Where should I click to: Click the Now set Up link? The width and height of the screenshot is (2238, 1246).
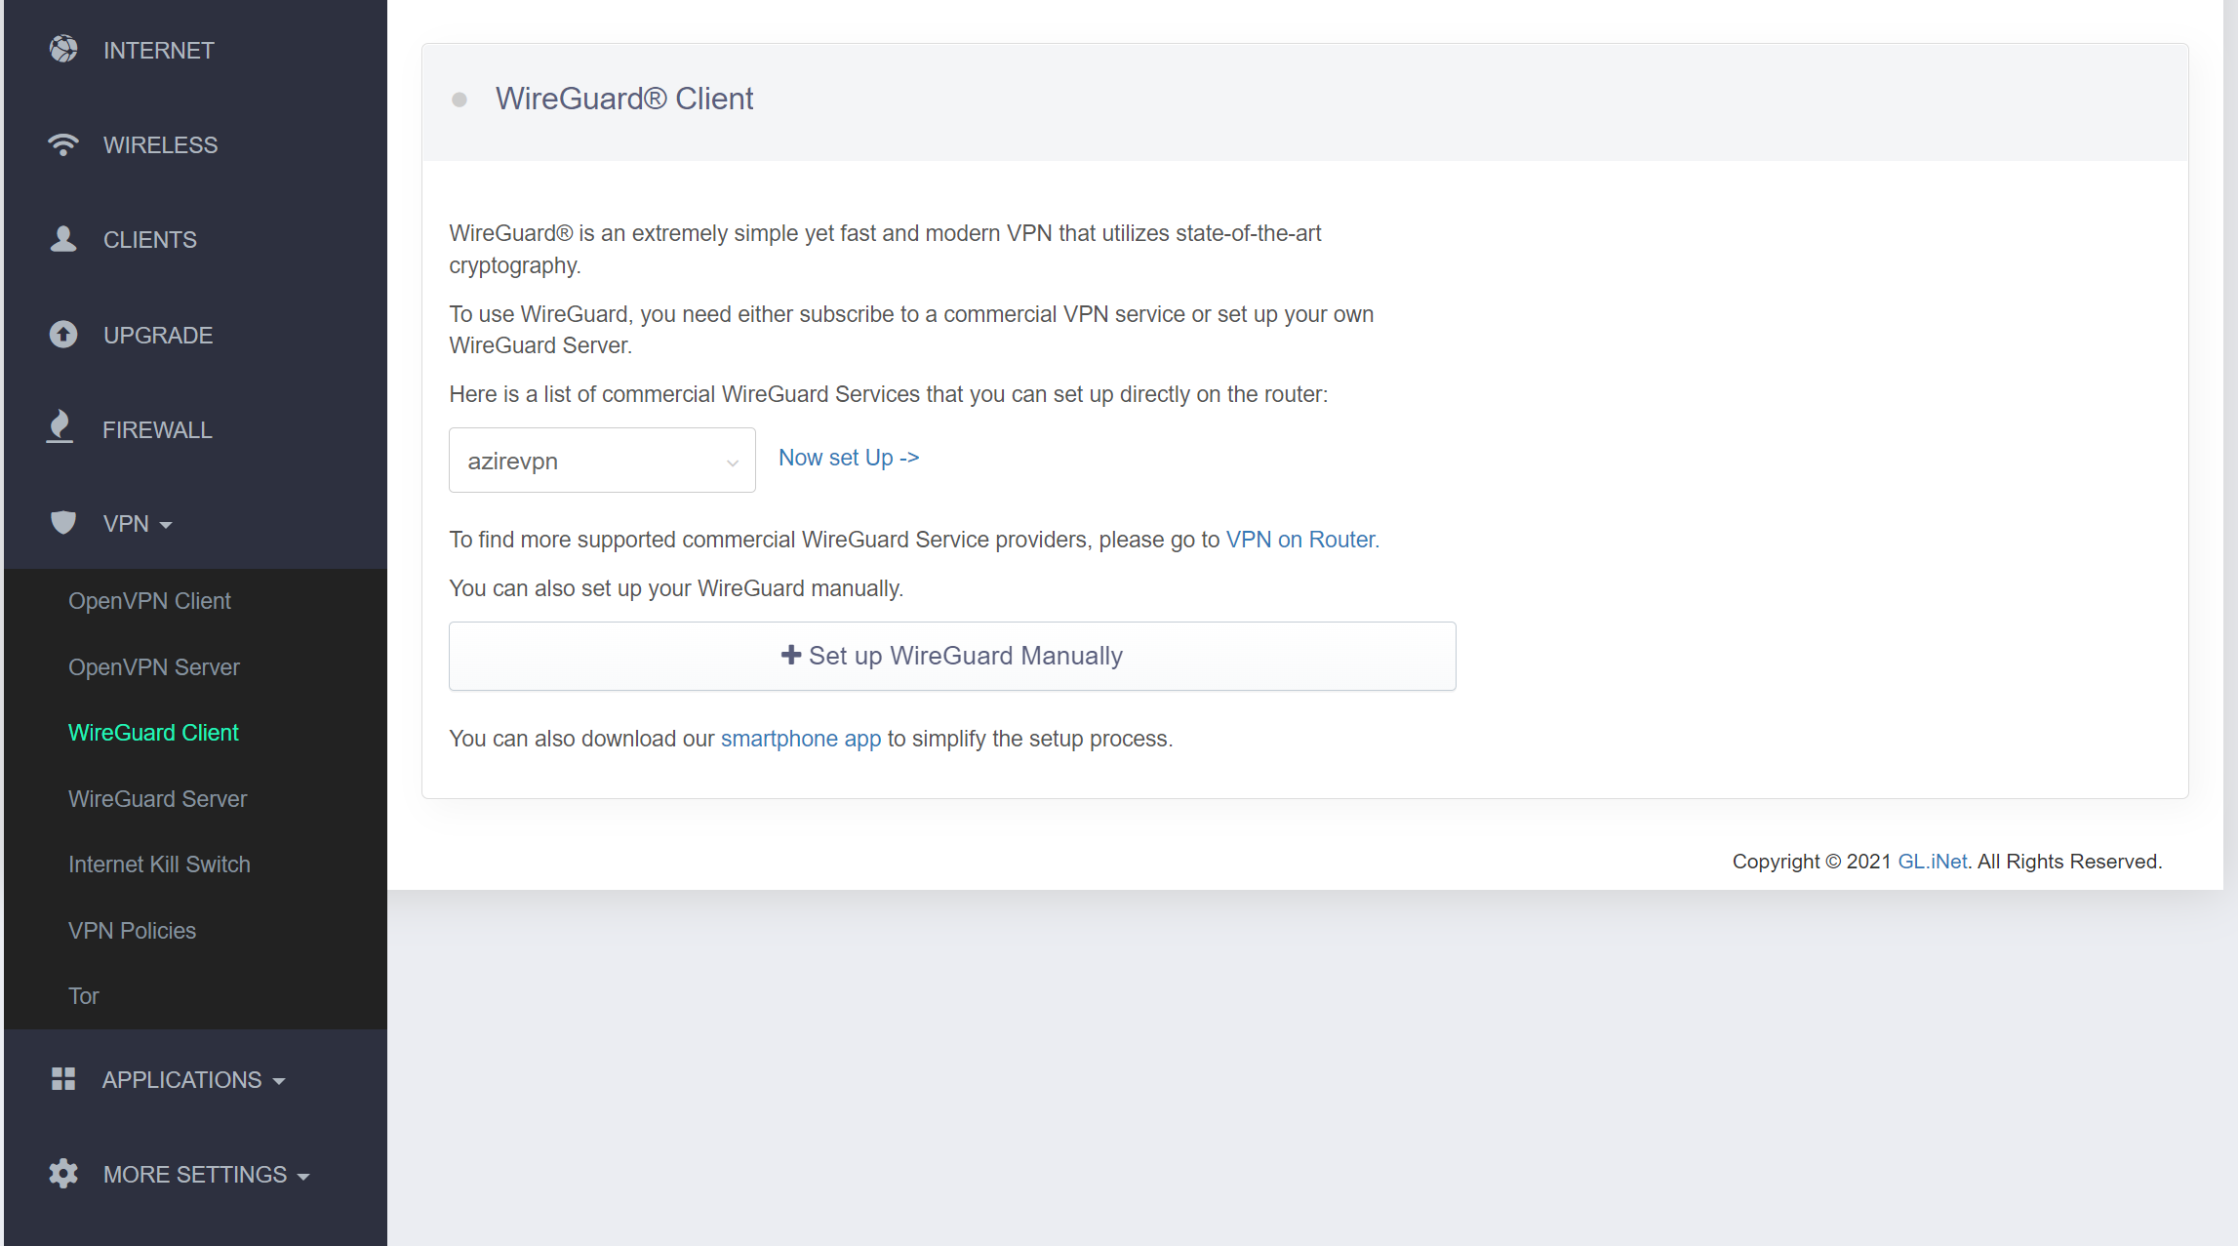(849, 458)
